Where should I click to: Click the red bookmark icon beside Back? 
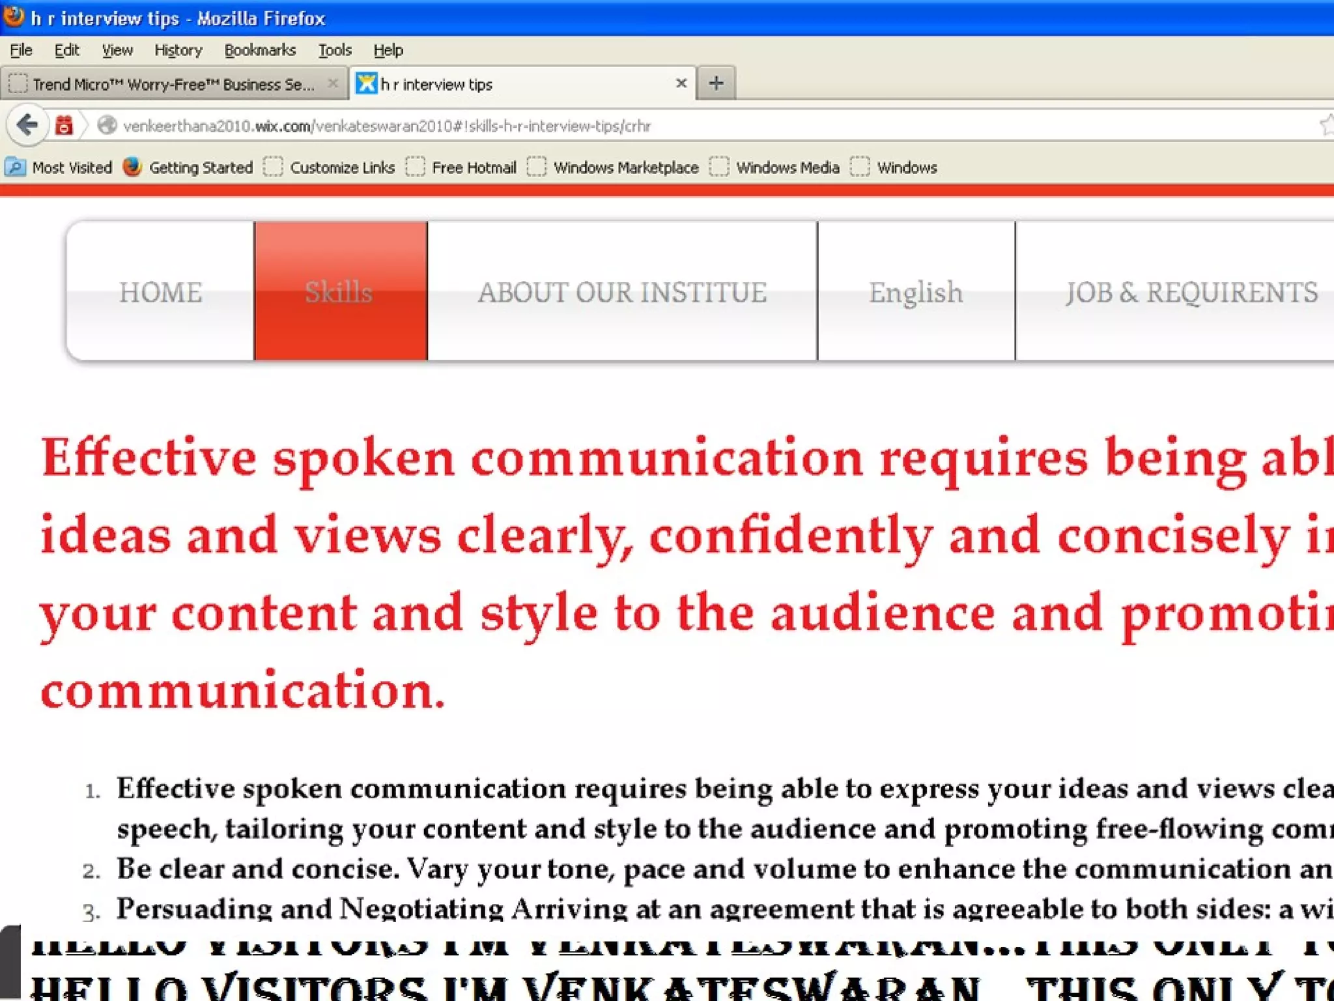tap(64, 125)
